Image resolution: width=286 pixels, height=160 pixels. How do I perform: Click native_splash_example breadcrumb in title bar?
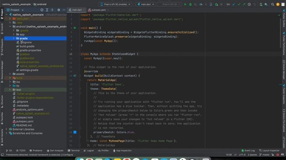click(x=17, y=4)
